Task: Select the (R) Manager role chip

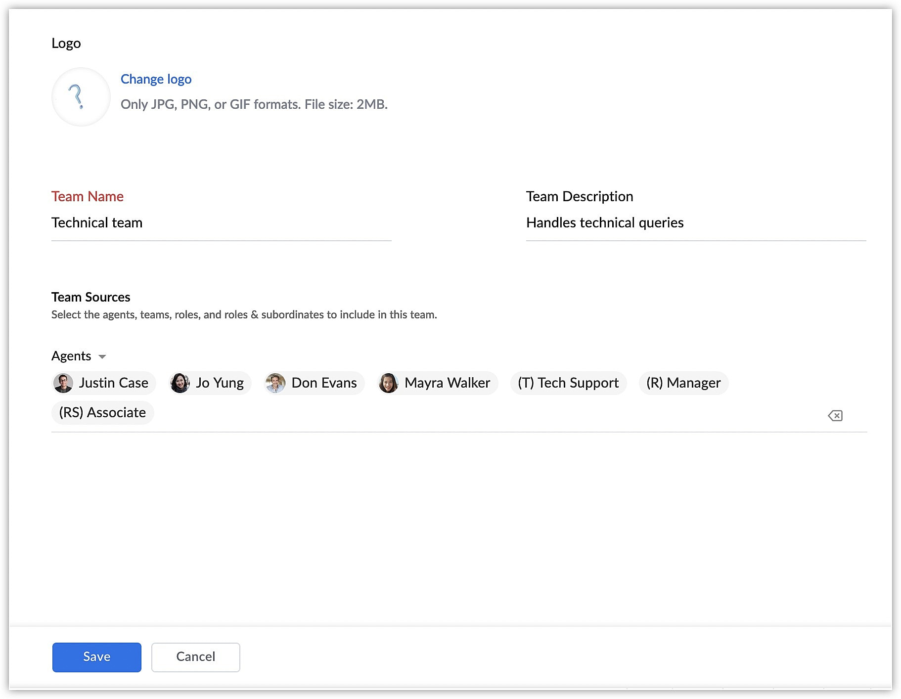Action: 683,383
